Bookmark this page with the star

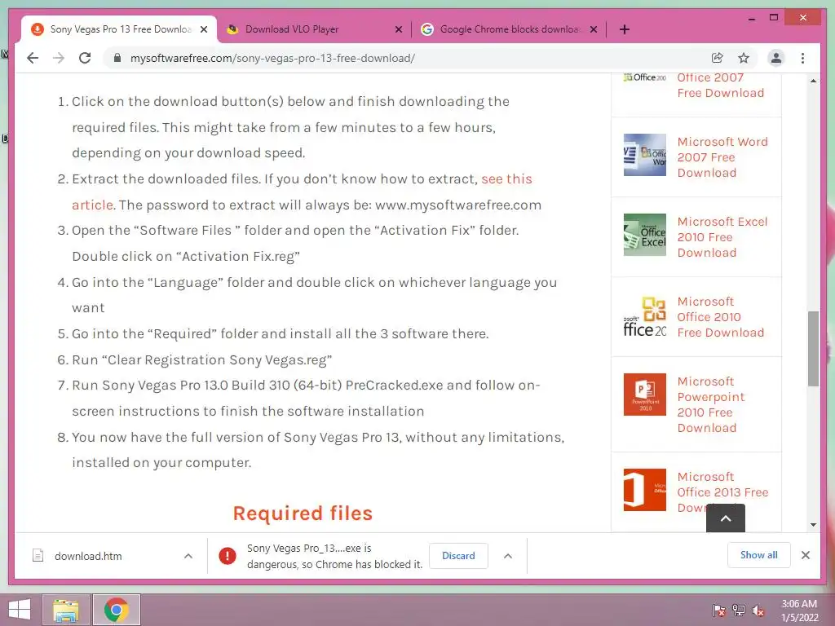[744, 58]
